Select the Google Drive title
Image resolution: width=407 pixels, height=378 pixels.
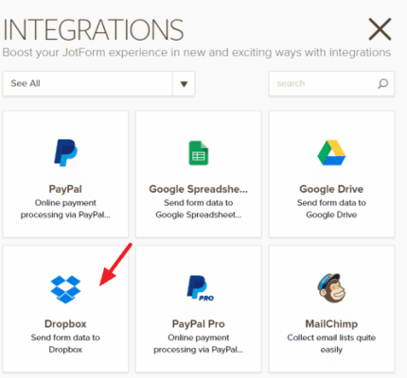[x=331, y=189]
